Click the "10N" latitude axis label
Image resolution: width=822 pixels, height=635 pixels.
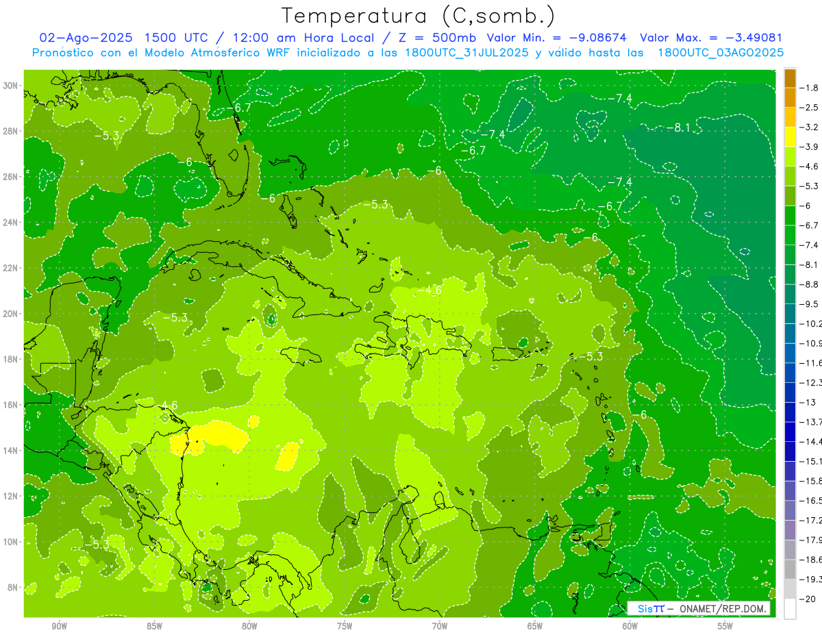(x=10, y=542)
